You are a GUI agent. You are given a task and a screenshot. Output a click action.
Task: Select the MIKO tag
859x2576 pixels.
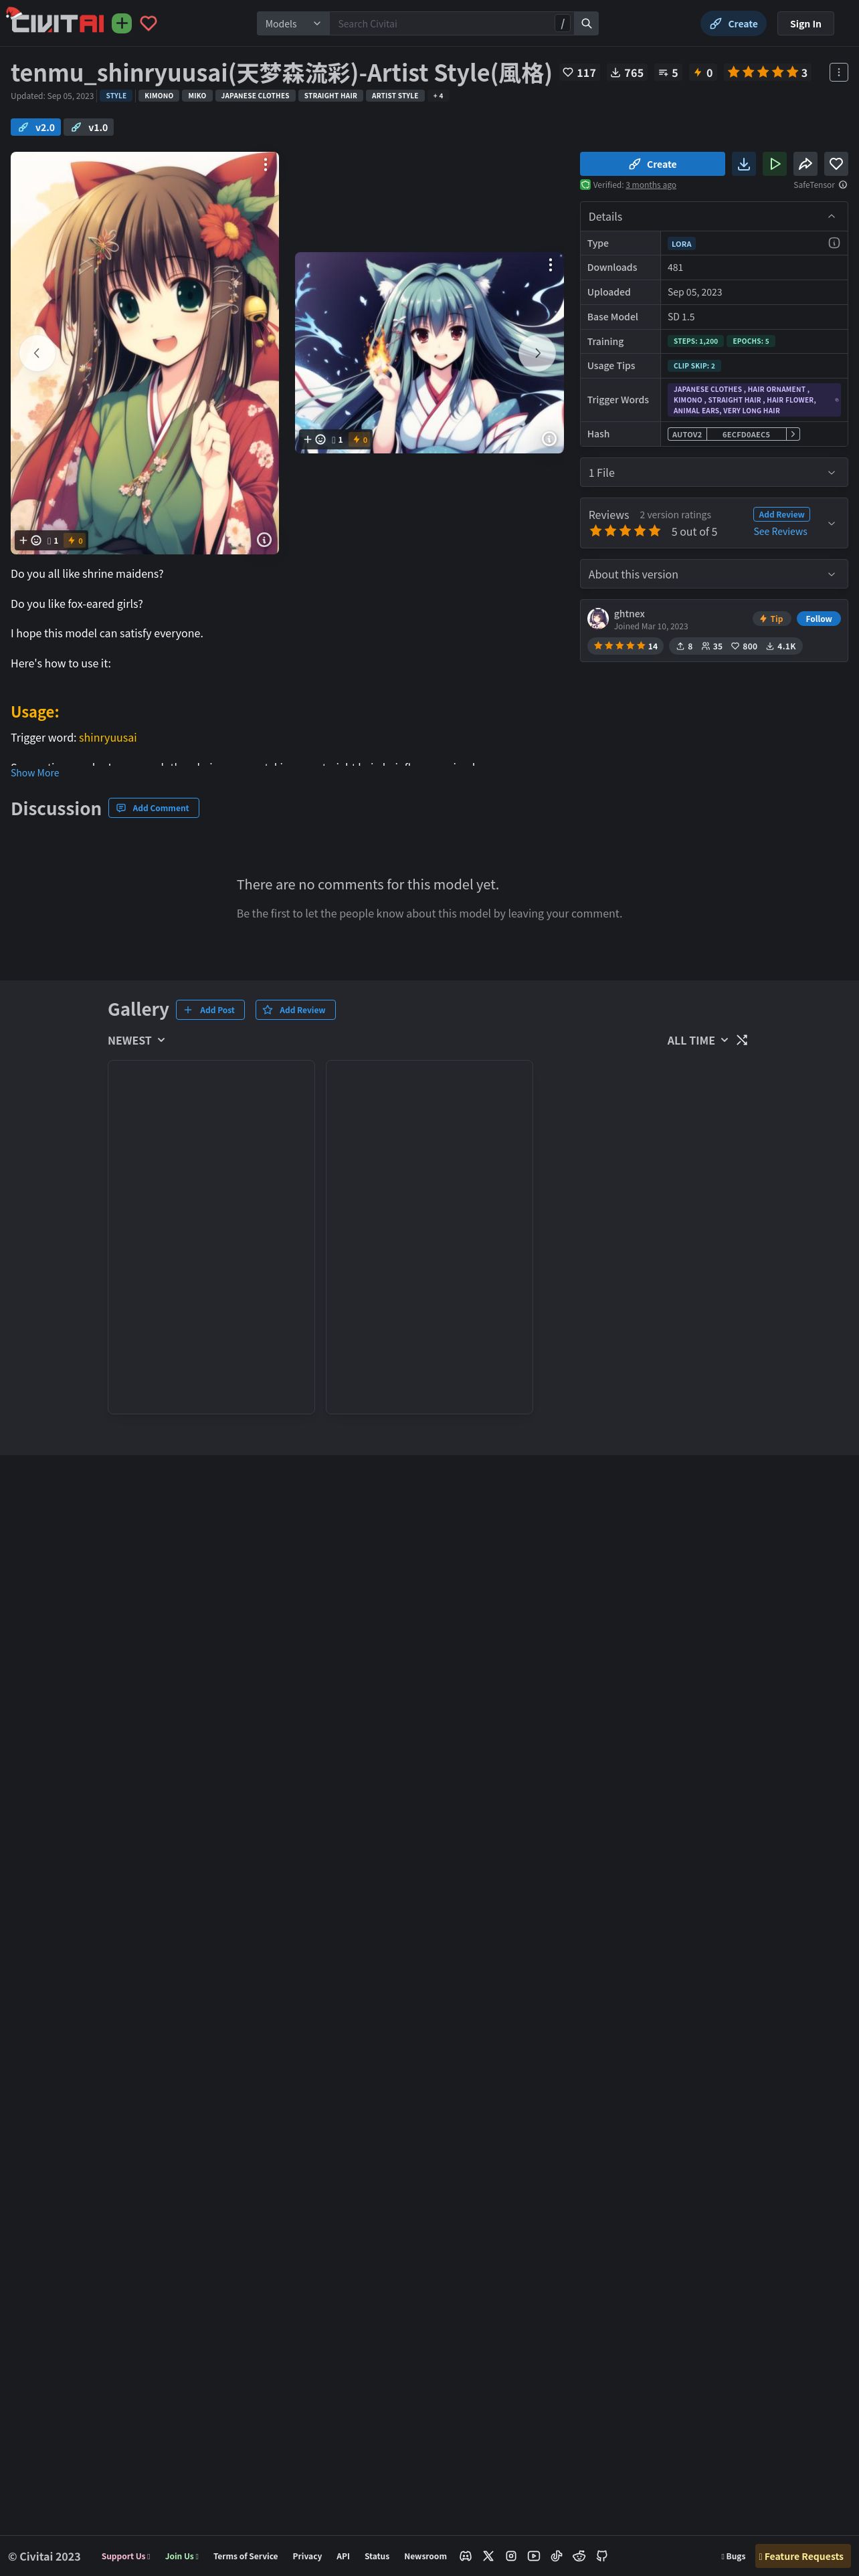[x=197, y=96]
